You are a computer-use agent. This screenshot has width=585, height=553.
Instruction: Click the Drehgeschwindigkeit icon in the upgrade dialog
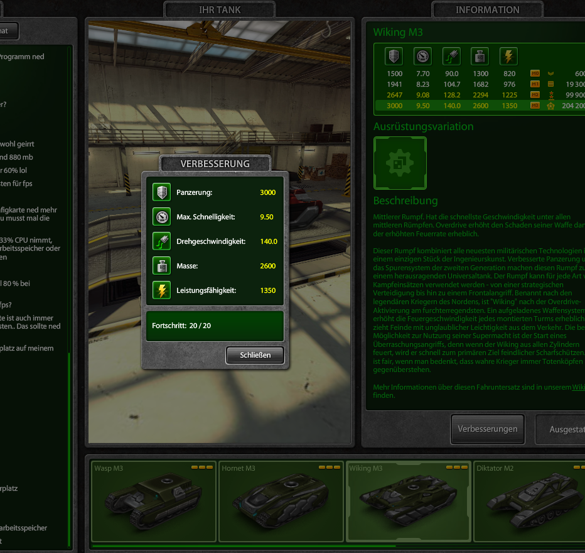tap(162, 241)
